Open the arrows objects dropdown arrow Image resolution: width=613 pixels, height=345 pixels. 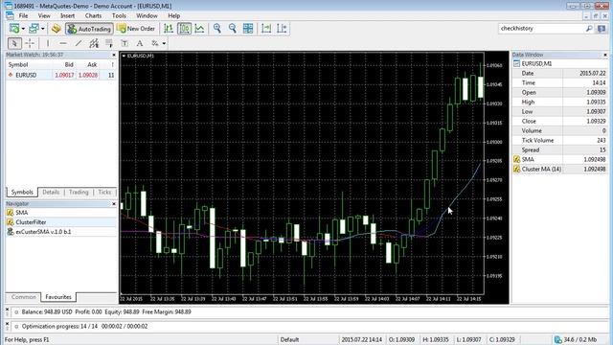[x=164, y=43]
